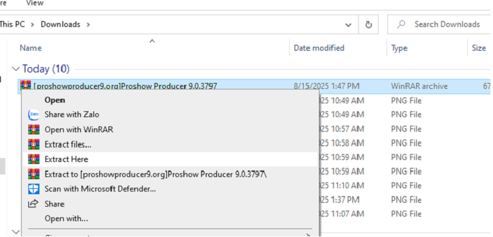The image size is (493, 237).
Task: Expand chevron after This PC in breadcrumb
Action: point(33,24)
